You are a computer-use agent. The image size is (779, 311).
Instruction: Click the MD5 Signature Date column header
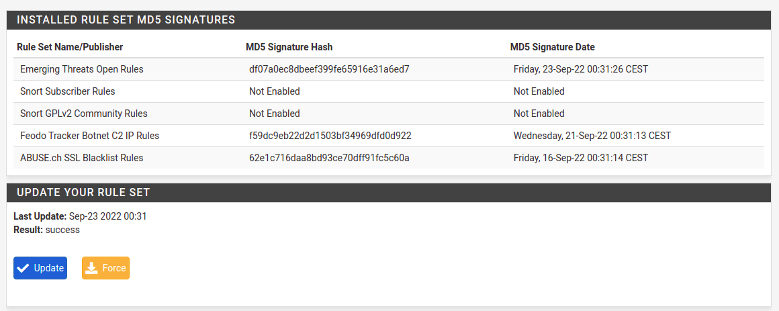click(553, 47)
